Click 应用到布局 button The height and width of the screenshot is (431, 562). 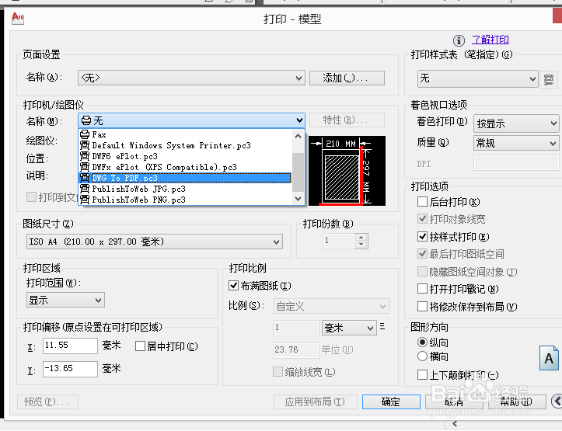[x=316, y=401]
